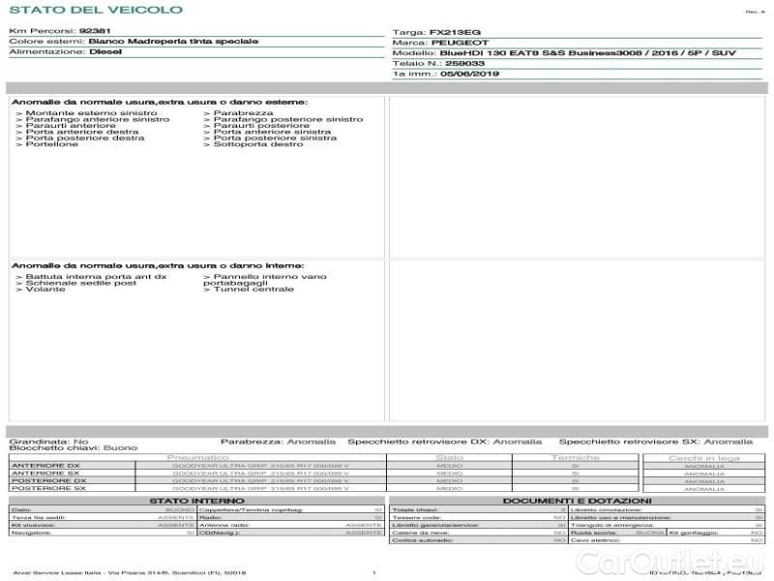Click the 'Grandinata: No' status line
Viewport: 774px width, 581px height.
(49, 442)
